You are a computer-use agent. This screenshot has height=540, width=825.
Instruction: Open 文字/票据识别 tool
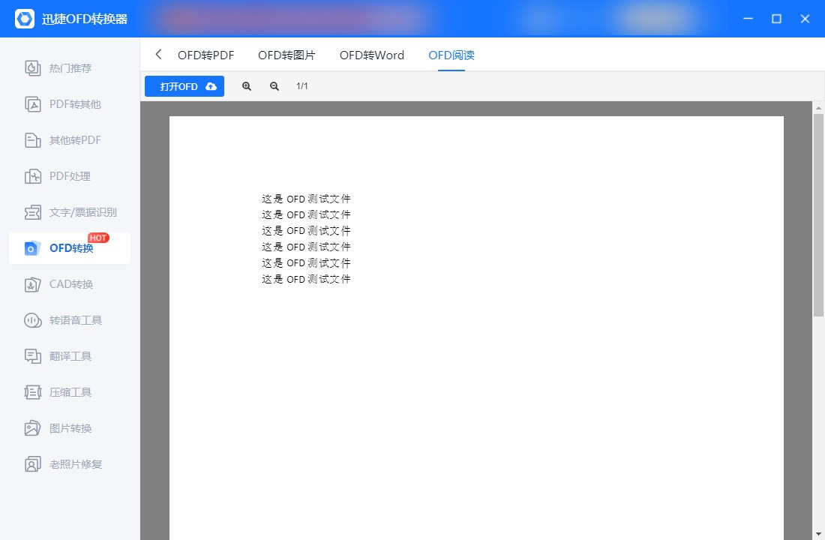73,212
